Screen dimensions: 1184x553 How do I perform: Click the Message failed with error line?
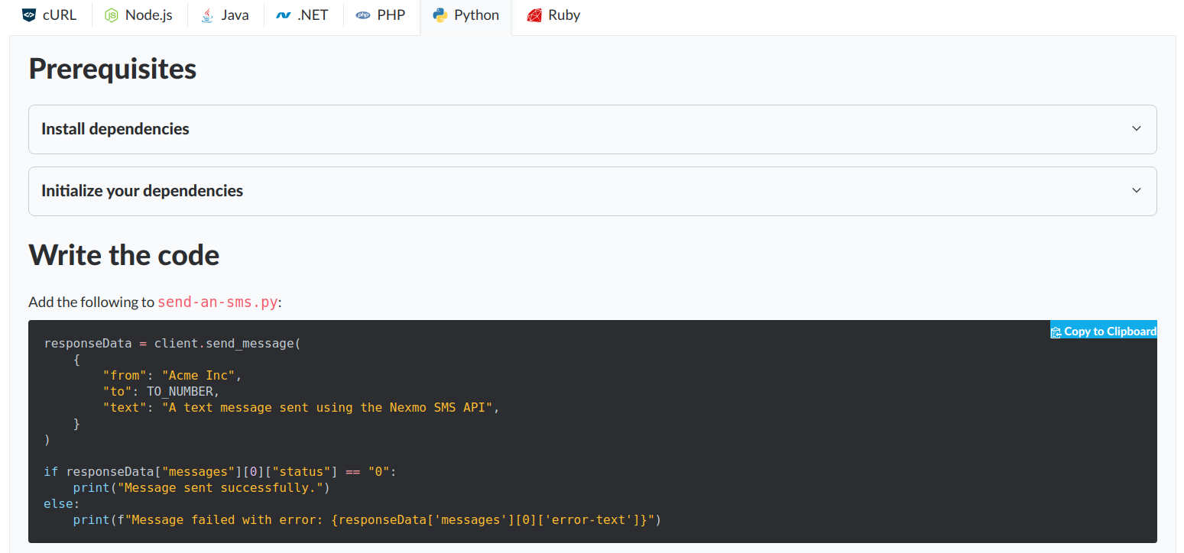pos(367,520)
